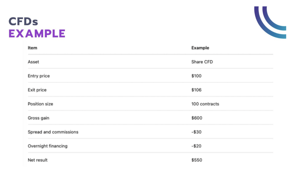Click the $600 gross gain amount

[x=196, y=118]
